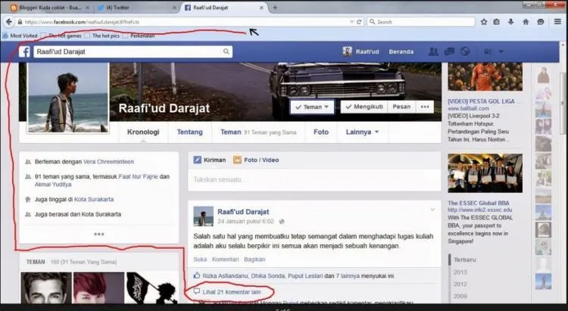Go to Beranda home link
This screenshot has height=311, width=568.
401,51
